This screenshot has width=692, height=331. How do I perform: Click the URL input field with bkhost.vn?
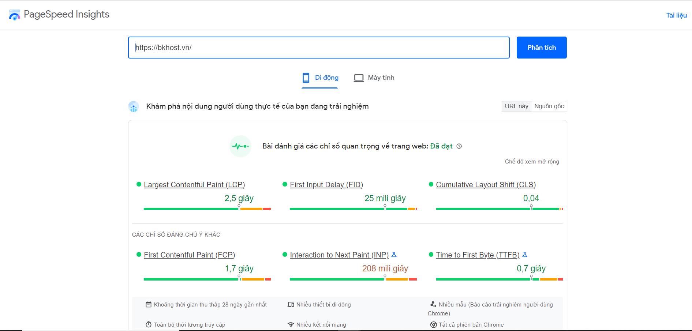(319, 48)
